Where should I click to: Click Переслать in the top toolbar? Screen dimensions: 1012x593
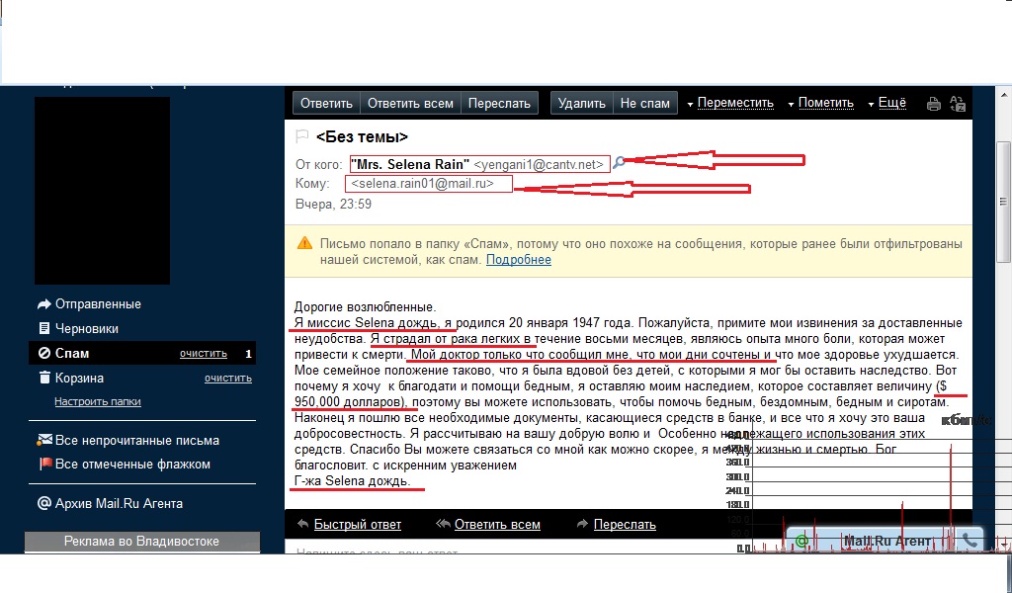click(x=499, y=103)
